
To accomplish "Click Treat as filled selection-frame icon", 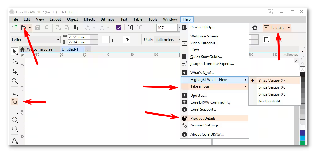I will point(266,39).
